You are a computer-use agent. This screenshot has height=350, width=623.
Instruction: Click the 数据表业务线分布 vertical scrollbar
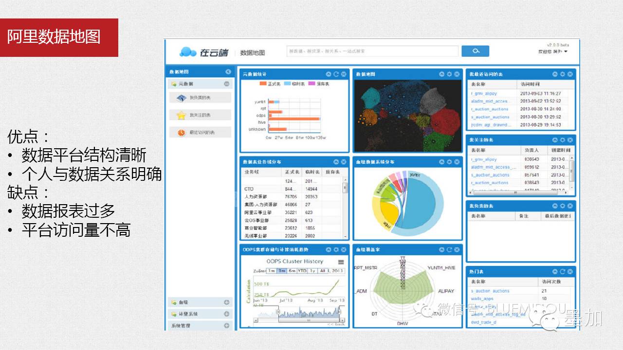click(x=346, y=207)
